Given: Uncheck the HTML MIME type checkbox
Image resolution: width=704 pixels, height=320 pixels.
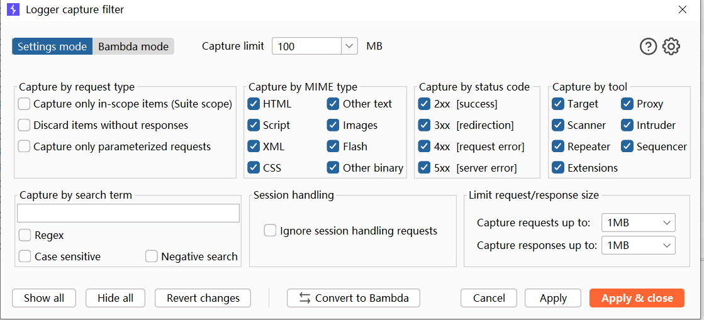Looking at the screenshot, I should 254,104.
